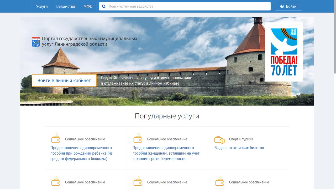Click the wallet icon in the second row, right column
The width and height of the screenshot is (336, 189).
(x=220, y=182)
